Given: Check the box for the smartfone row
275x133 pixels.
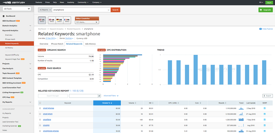Looking at the screenshot, I should click(40, 120).
